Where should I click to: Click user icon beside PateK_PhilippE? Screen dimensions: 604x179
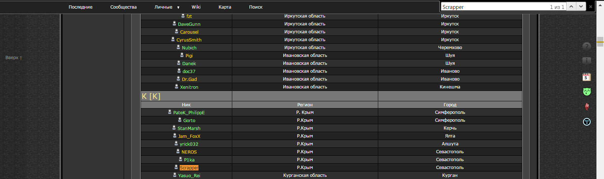coord(170,112)
